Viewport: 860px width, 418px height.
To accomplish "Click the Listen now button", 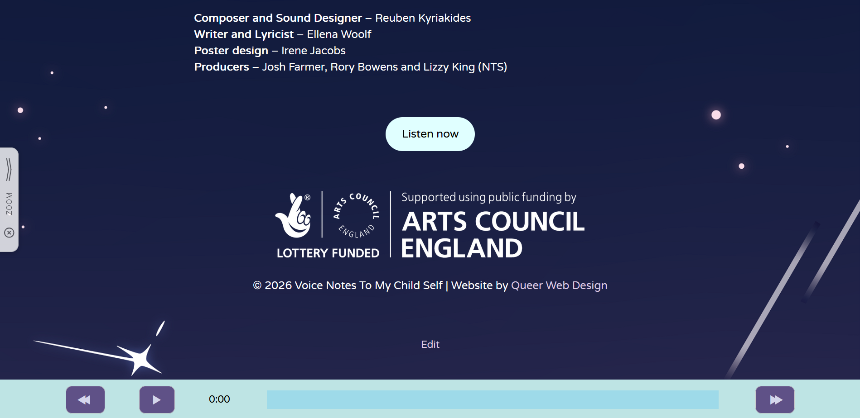I will (x=430, y=134).
